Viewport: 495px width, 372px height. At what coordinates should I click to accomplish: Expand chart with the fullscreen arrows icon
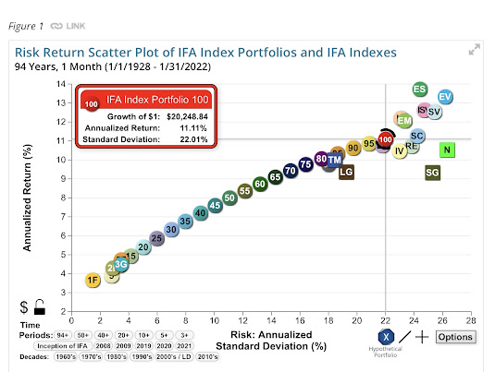(474, 50)
